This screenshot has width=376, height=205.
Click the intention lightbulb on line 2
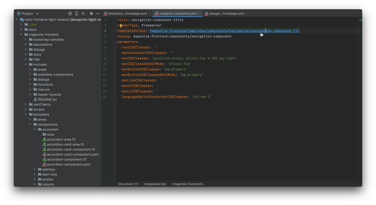(x=121, y=25)
